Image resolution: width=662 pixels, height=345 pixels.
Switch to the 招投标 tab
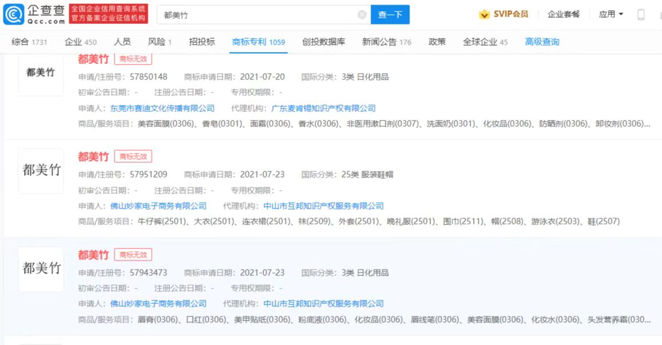click(x=202, y=42)
